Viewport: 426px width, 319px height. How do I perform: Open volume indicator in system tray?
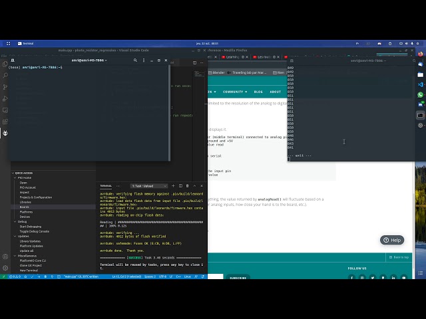click(407, 43)
